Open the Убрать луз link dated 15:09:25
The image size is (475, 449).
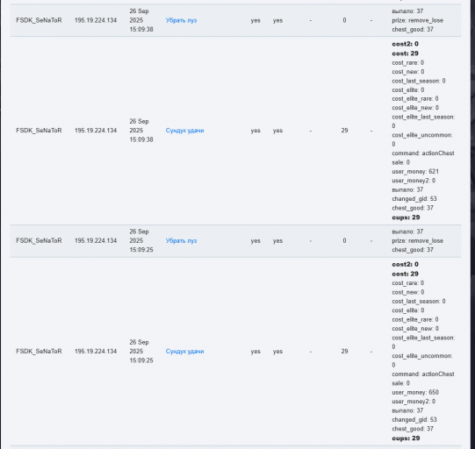(181, 240)
